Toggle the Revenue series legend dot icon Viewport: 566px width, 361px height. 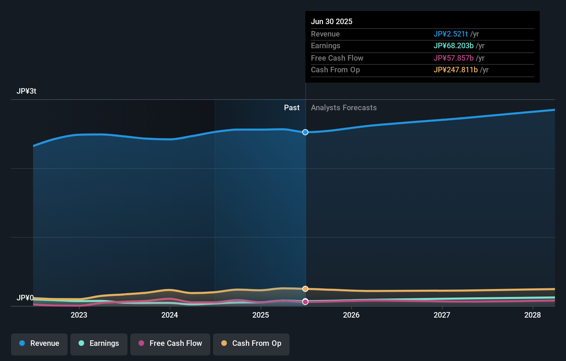point(22,343)
